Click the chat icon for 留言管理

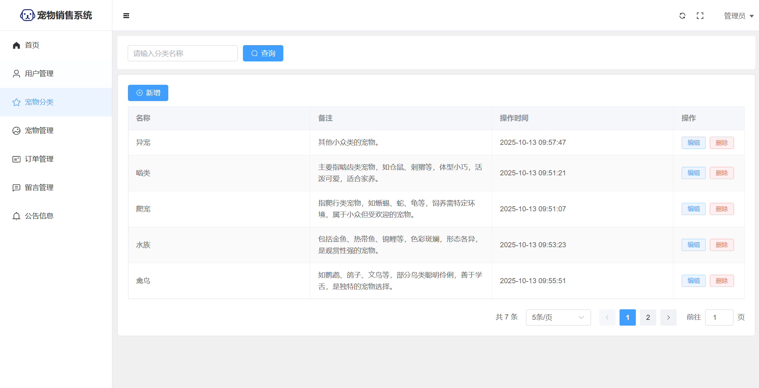coord(16,188)
